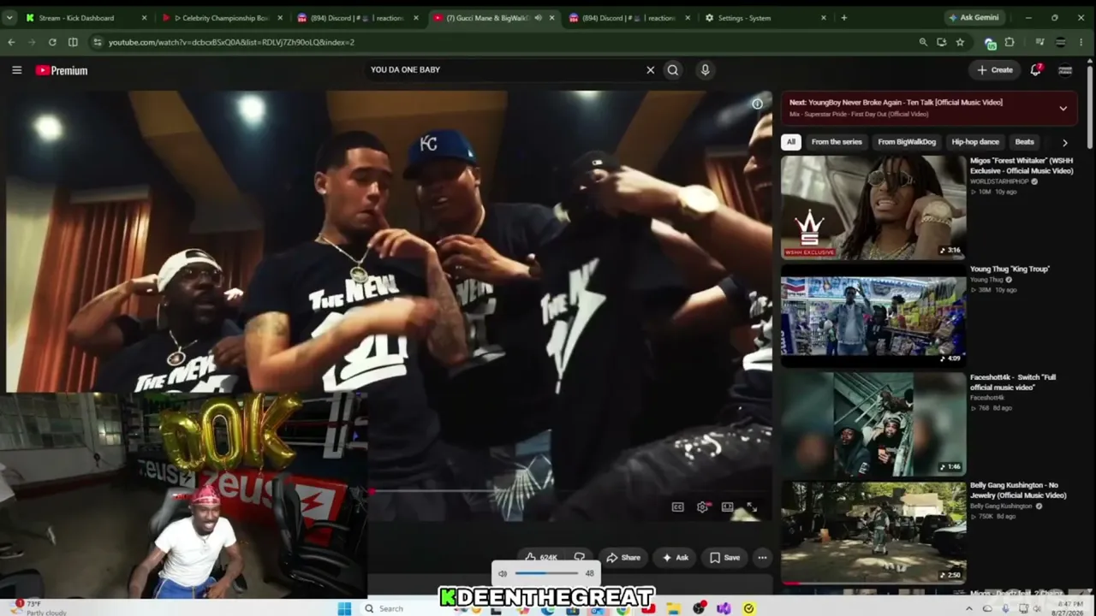This screenshot has height=616, width=1096.
Task: Open the YouTube notifications bell
Action: 1035,70
